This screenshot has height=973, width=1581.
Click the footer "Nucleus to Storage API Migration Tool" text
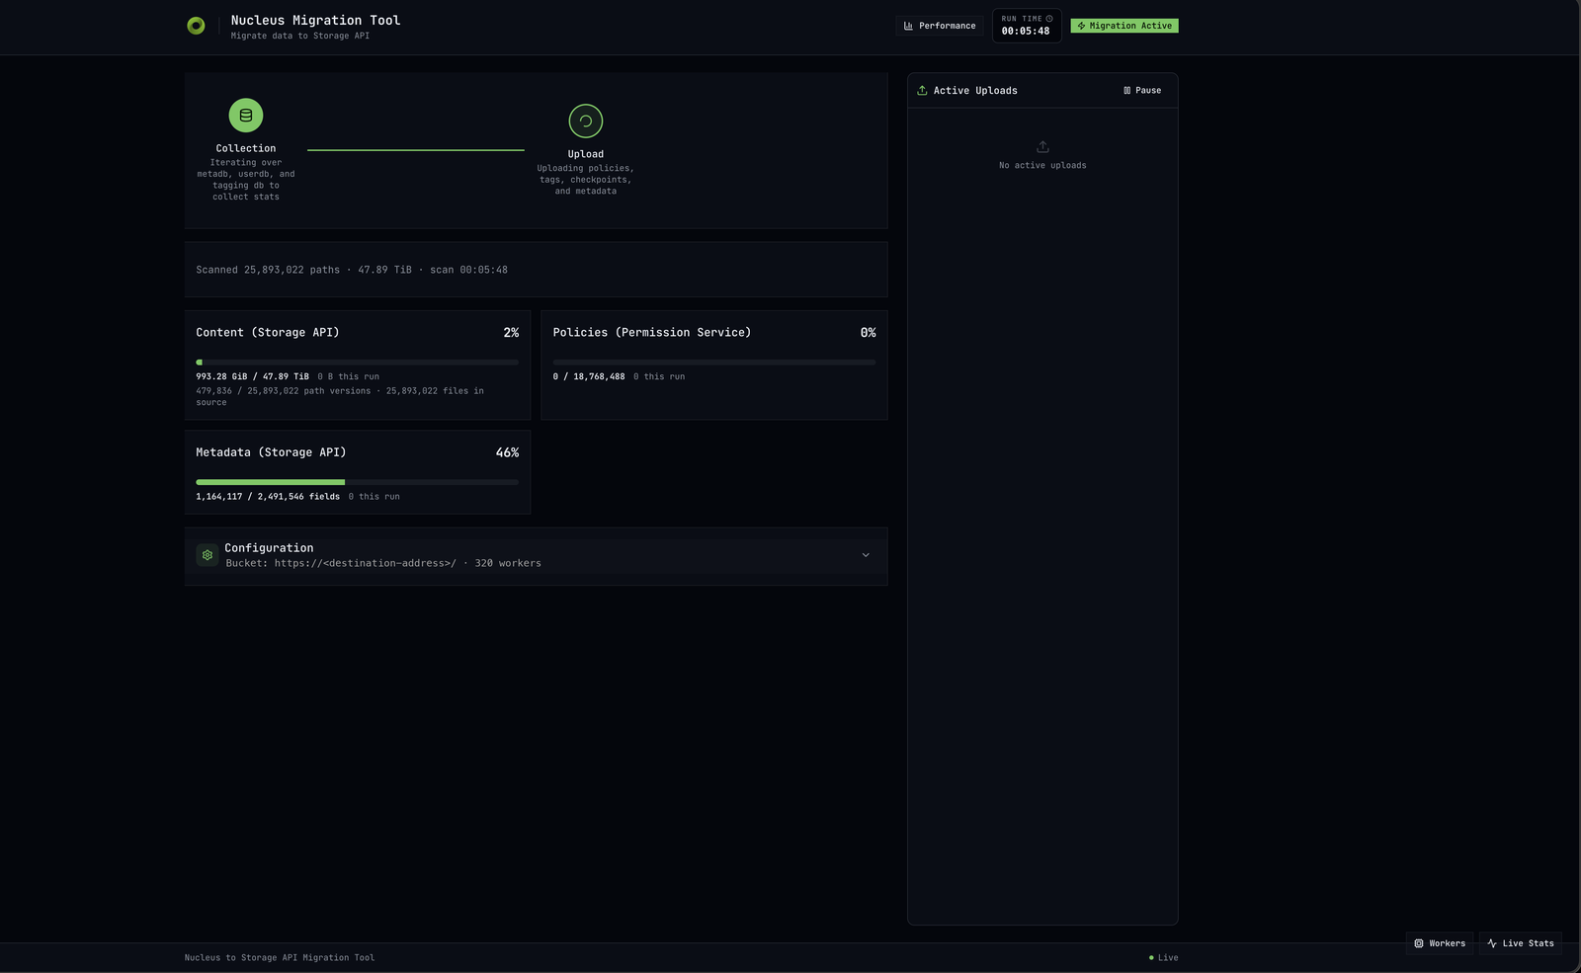point(280,958)
